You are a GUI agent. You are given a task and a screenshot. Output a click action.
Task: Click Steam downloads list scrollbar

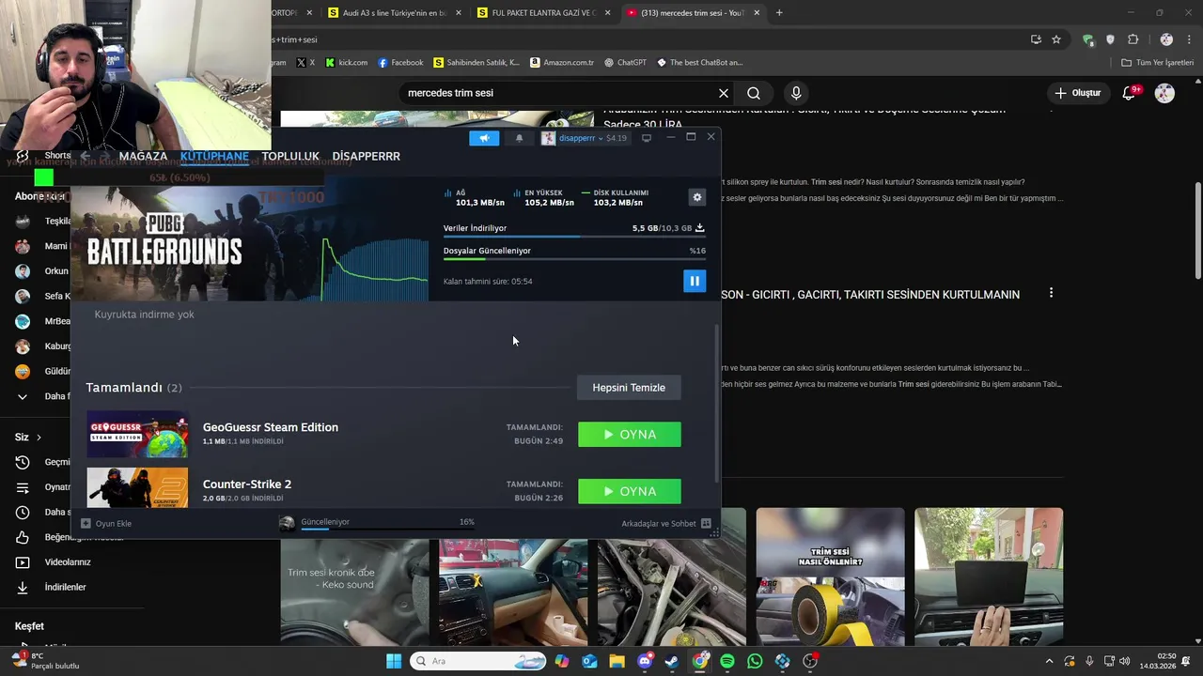[x=718, y=404]
